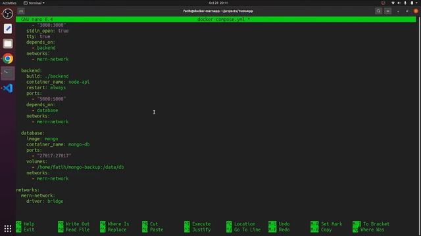421x236 pixels.
Task: Click the Location shortcut label
Action: coord(245,224)
